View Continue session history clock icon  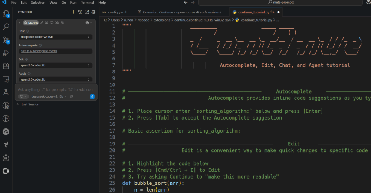click(80, 12)
